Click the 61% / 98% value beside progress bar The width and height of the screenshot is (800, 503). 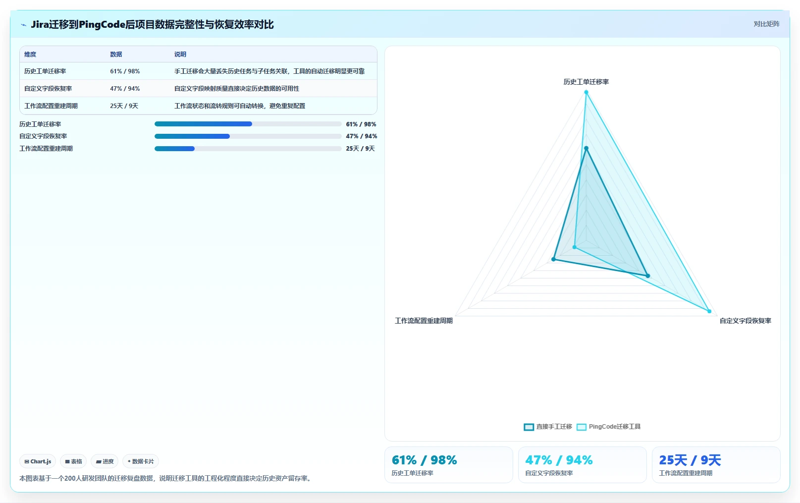[361, 124]
